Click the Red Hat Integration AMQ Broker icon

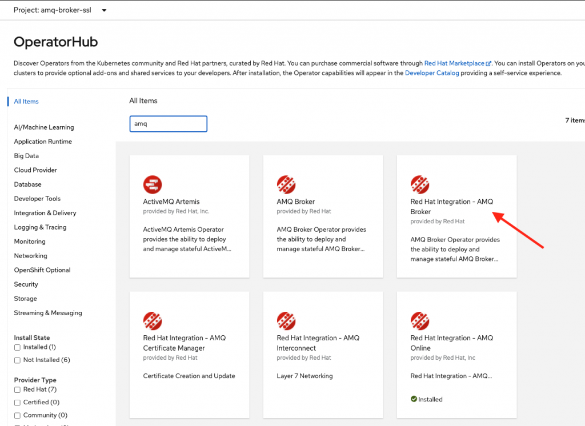420,184
